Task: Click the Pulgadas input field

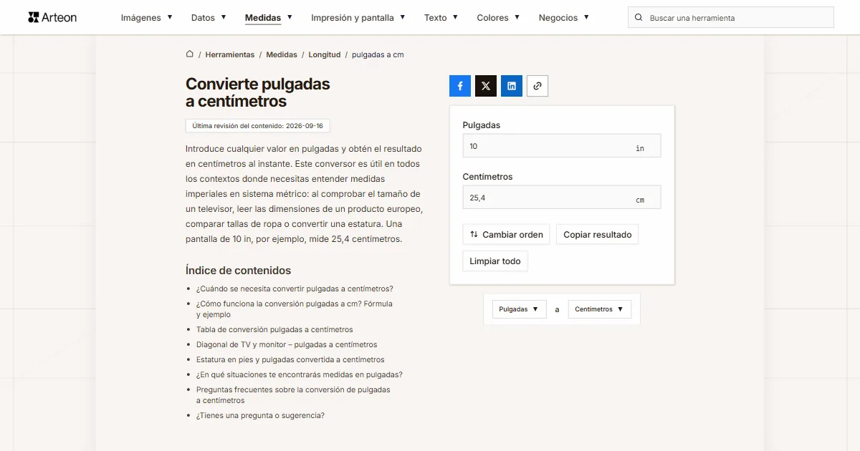Action: click(x=562, y=146)
